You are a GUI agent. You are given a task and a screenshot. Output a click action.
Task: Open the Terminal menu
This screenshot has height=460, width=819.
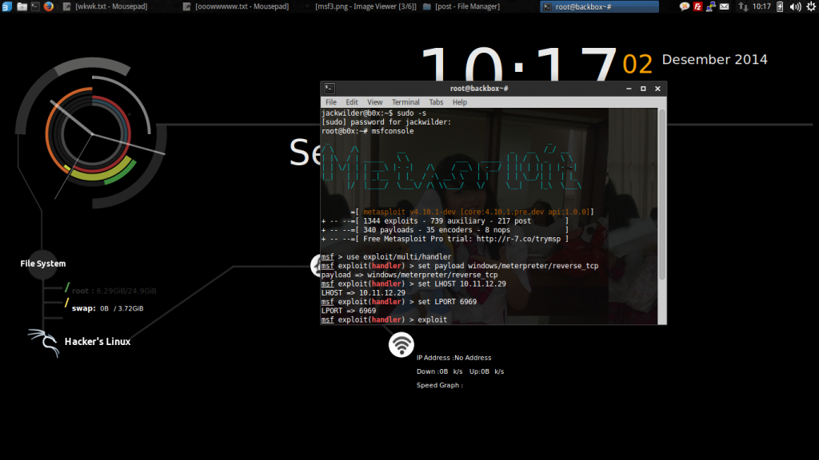406,102
